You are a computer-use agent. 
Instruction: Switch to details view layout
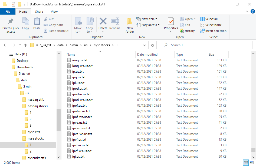(x=246, y=162)
